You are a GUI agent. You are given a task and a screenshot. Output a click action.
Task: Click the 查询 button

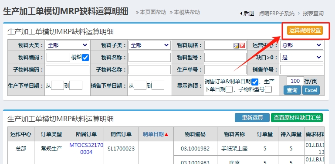pos(292,90)
